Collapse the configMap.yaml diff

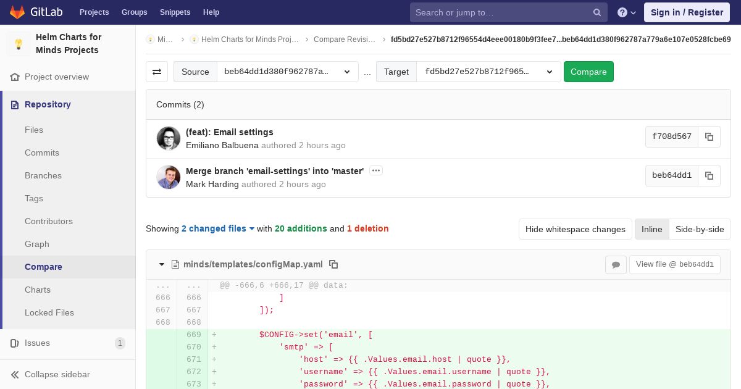pyautogui.click(x=162, y=264)
